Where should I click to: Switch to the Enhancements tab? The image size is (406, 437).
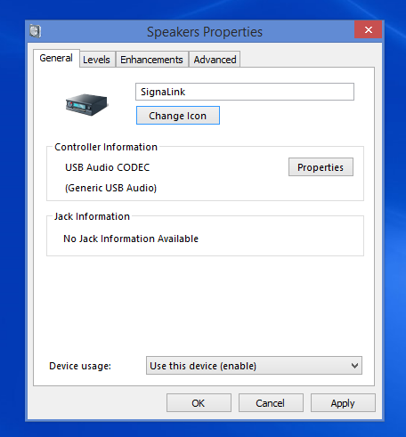coord(151,60)
